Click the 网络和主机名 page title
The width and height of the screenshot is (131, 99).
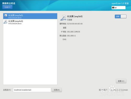[x=9, y=3]
